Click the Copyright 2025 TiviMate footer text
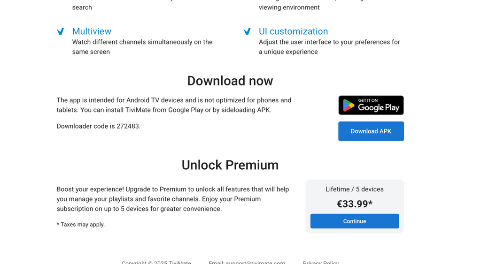Image resolution: width=481 pixels, height=264 pixels. pyautogui.click(x=156, y=262)
